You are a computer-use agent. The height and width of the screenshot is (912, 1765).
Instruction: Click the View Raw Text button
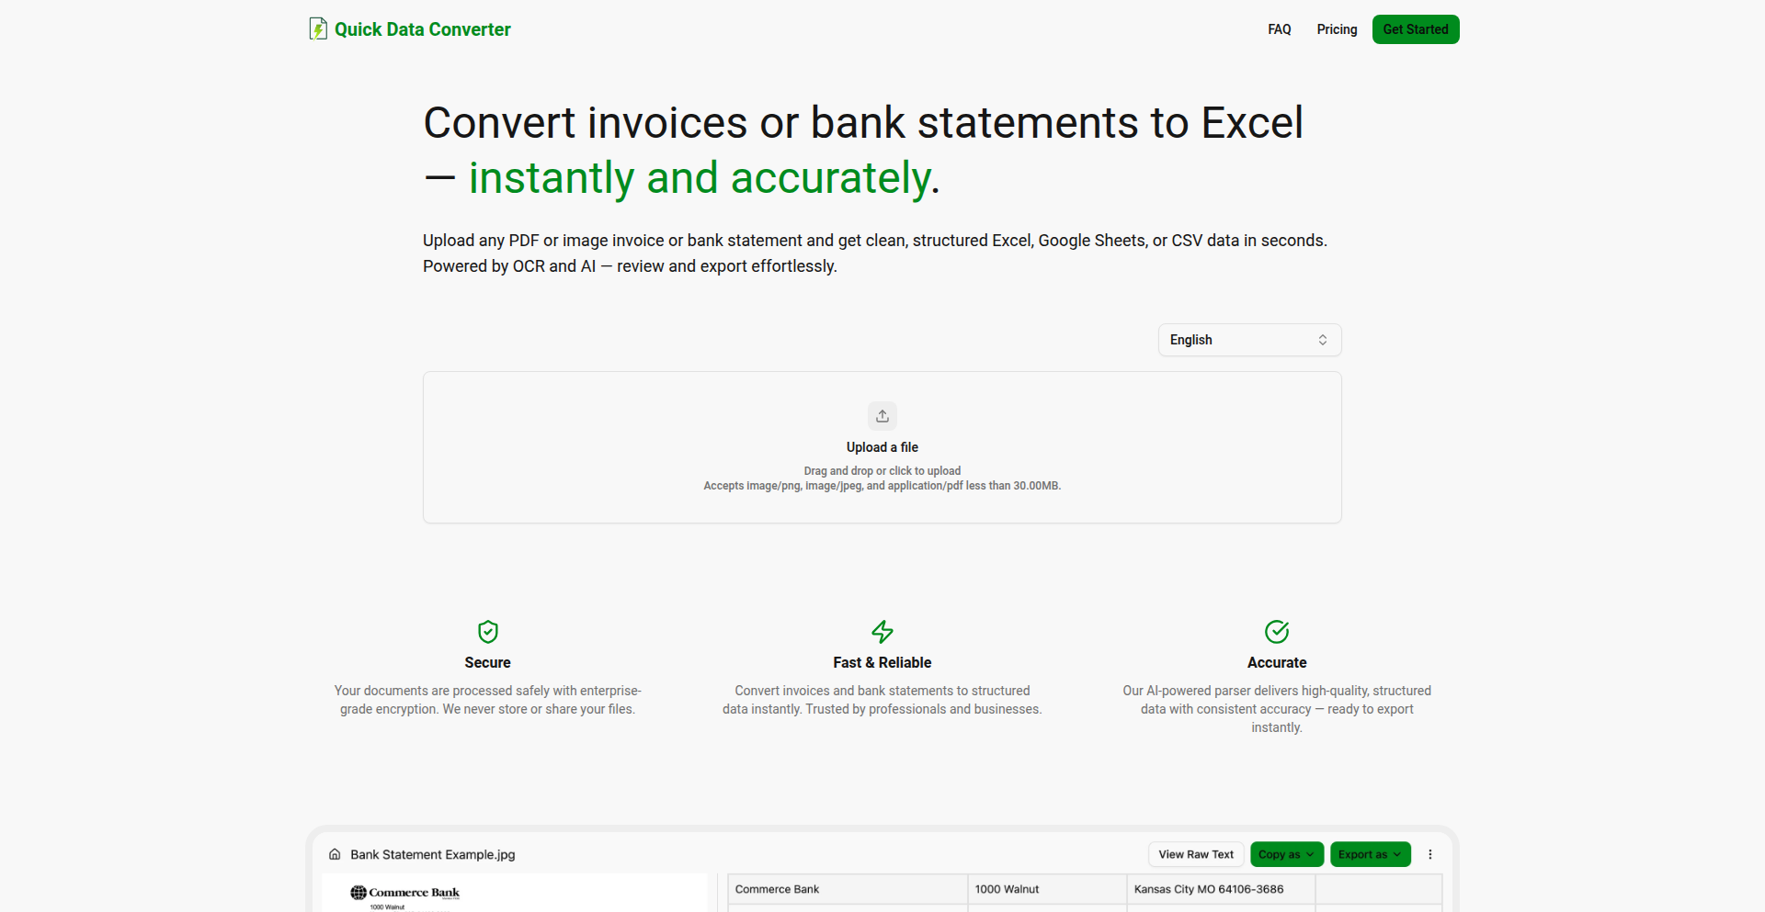pyautogui.click(x=1196, y=854)
